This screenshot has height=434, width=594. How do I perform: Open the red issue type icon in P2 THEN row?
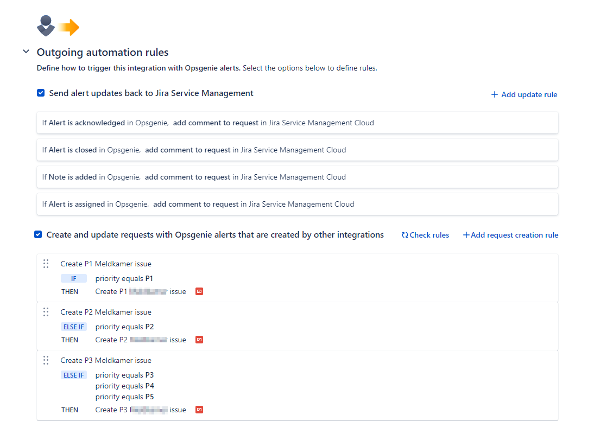[199, 340]
